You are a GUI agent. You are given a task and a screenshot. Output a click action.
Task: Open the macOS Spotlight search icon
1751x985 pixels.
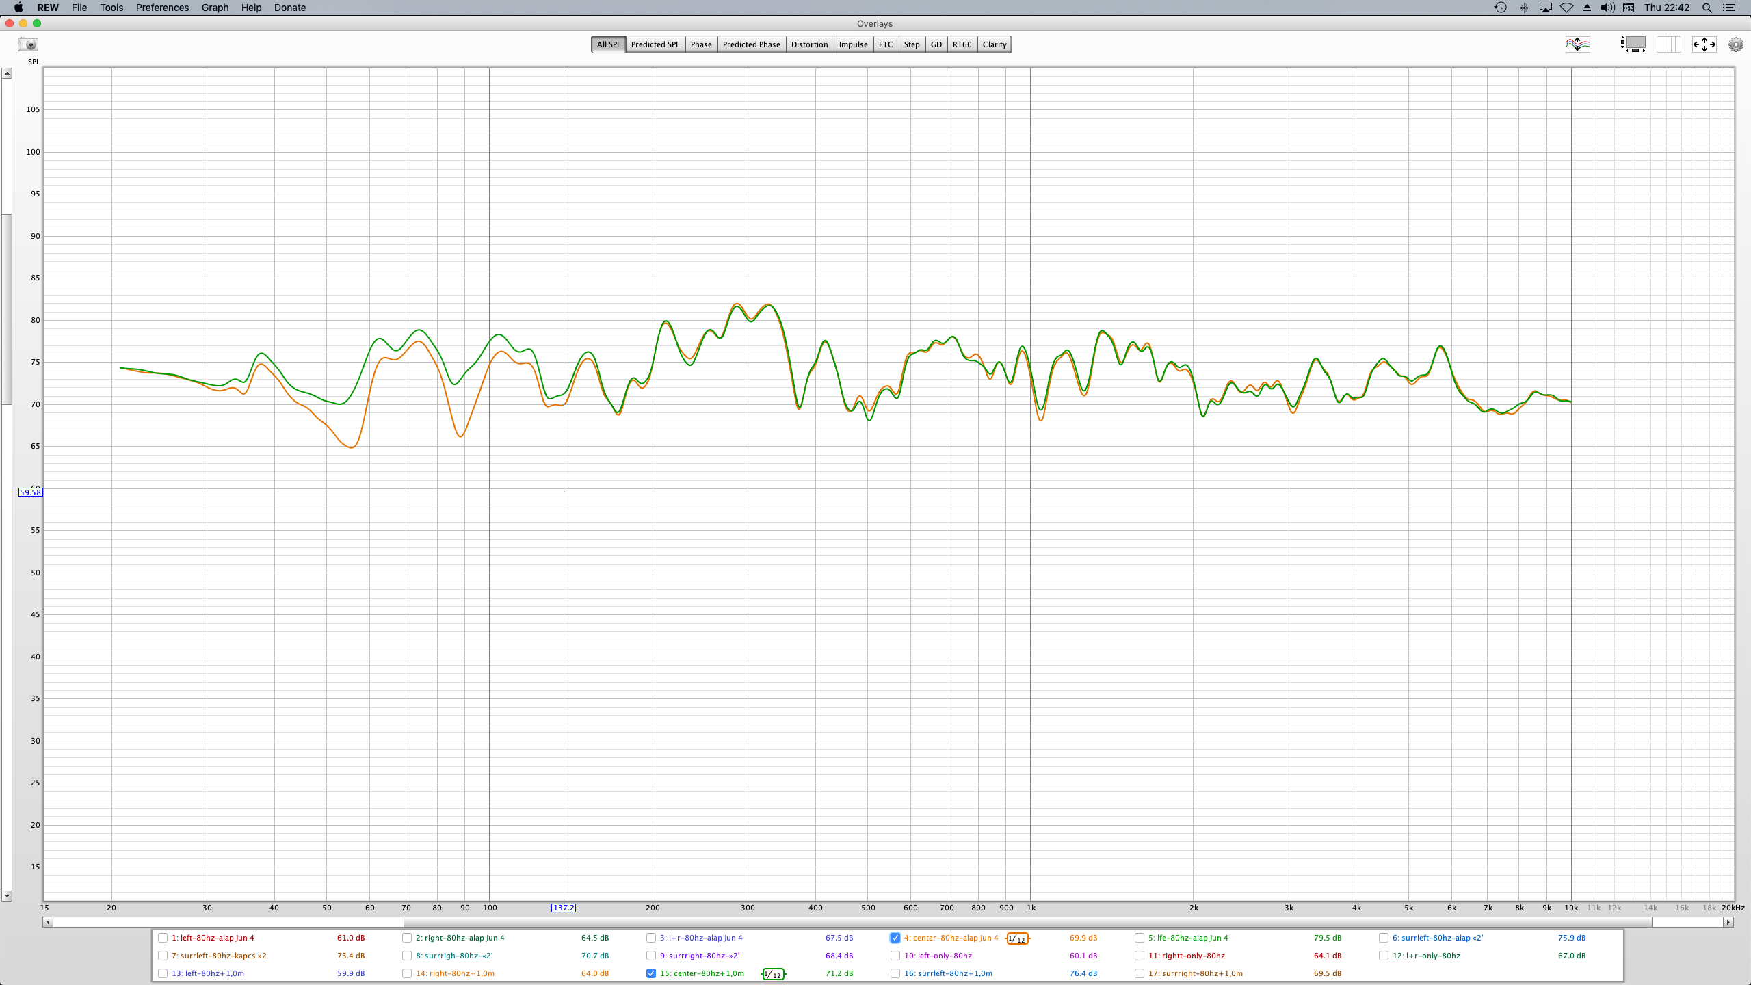(1707, 8)
